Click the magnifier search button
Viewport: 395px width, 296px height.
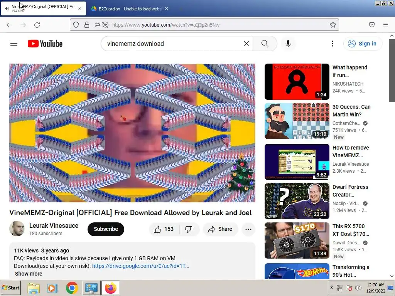265,44
